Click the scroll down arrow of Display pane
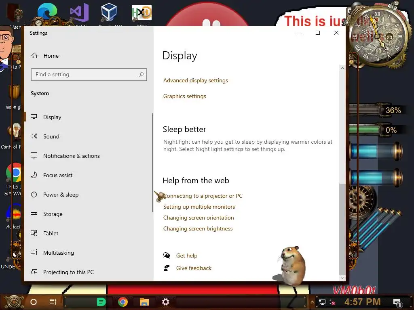This screenshot has height=310, width=414. [x=342, y=278]
